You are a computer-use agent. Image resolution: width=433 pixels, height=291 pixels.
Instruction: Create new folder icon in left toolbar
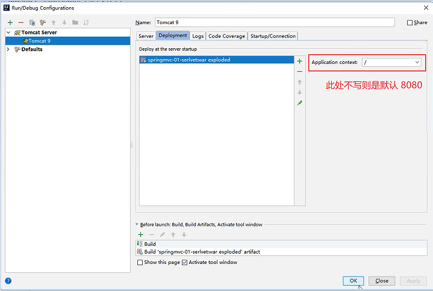75,22
